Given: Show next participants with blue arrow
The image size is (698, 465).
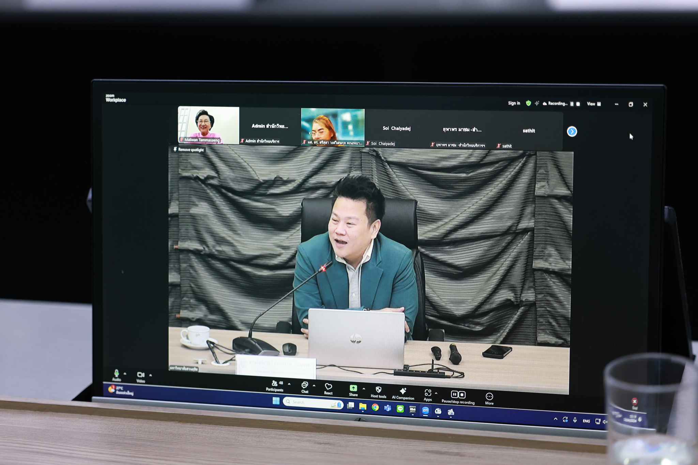Looking at the screenshot, I should click(x=572, y=131).
